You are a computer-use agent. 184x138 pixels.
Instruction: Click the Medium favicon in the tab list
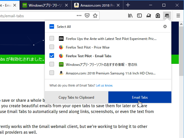point(61,39)
